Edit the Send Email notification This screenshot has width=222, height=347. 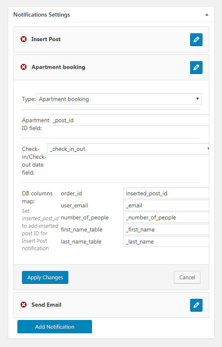click(196, 305)
